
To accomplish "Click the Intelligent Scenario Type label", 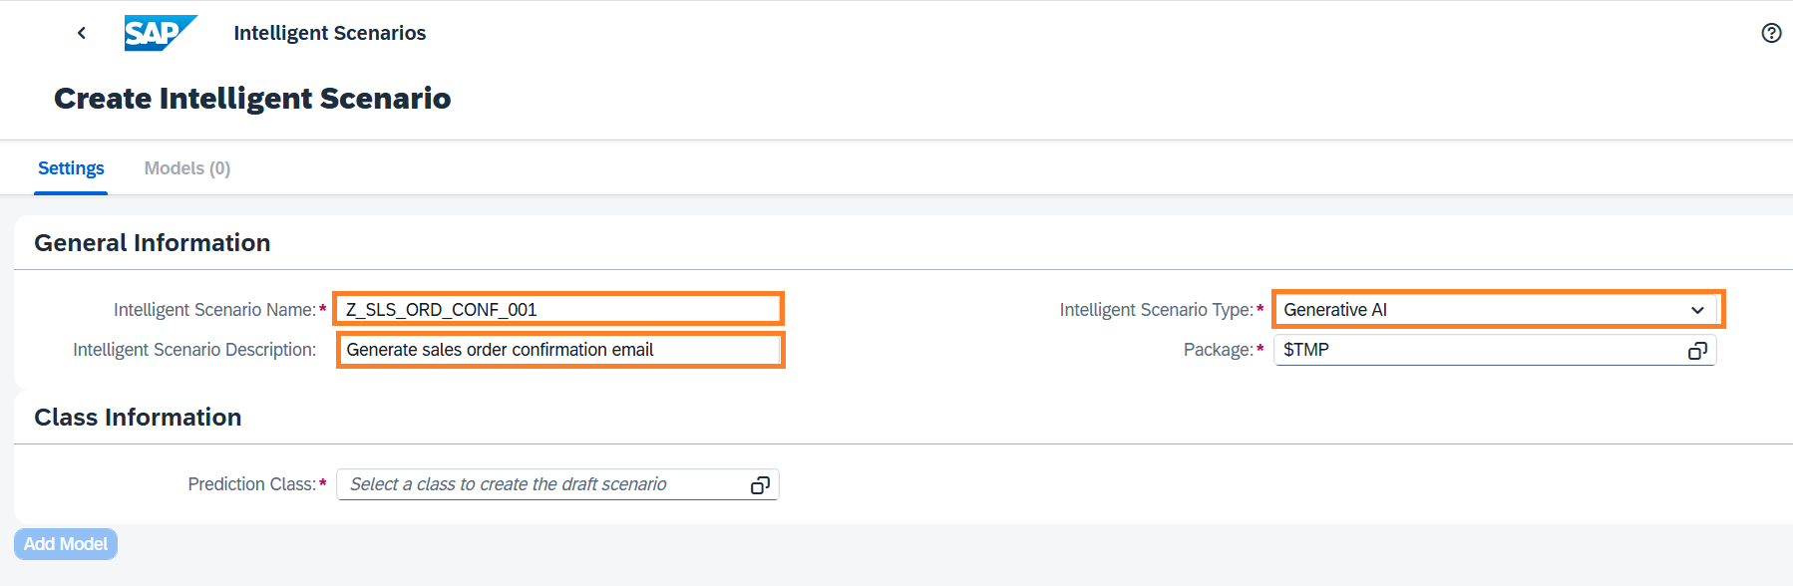I will click(1156, 310).
